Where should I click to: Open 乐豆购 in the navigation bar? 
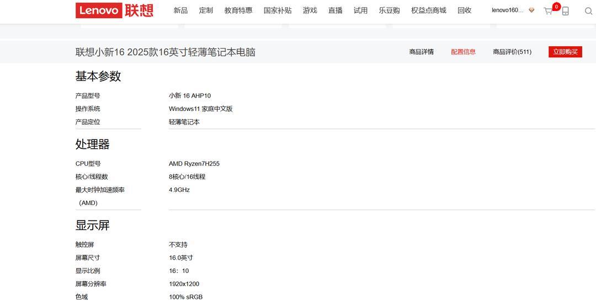point(389,10)
